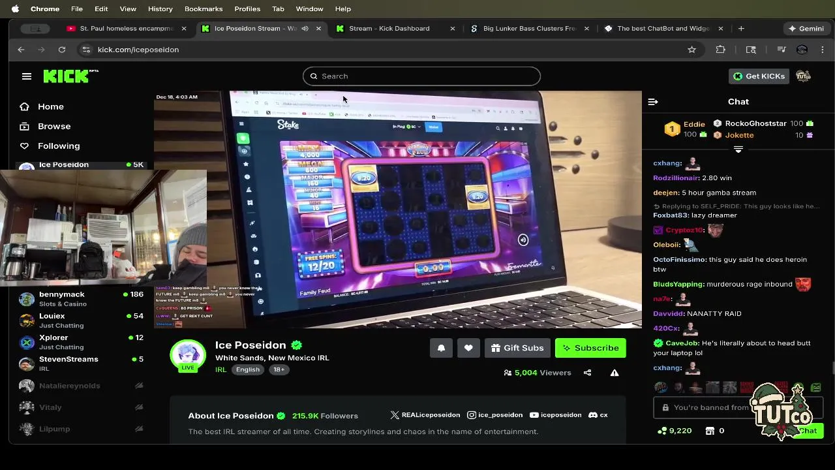The height and width of the screenshot is (470, 835).
Task: Click Ice Poseidon live avatar
Action: [188, 356]
